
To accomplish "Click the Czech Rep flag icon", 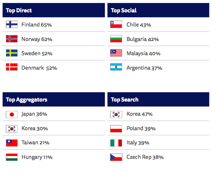I will pos(116,157).
